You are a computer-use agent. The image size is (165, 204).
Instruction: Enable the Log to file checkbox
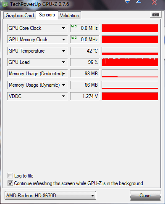click(10, 176)
